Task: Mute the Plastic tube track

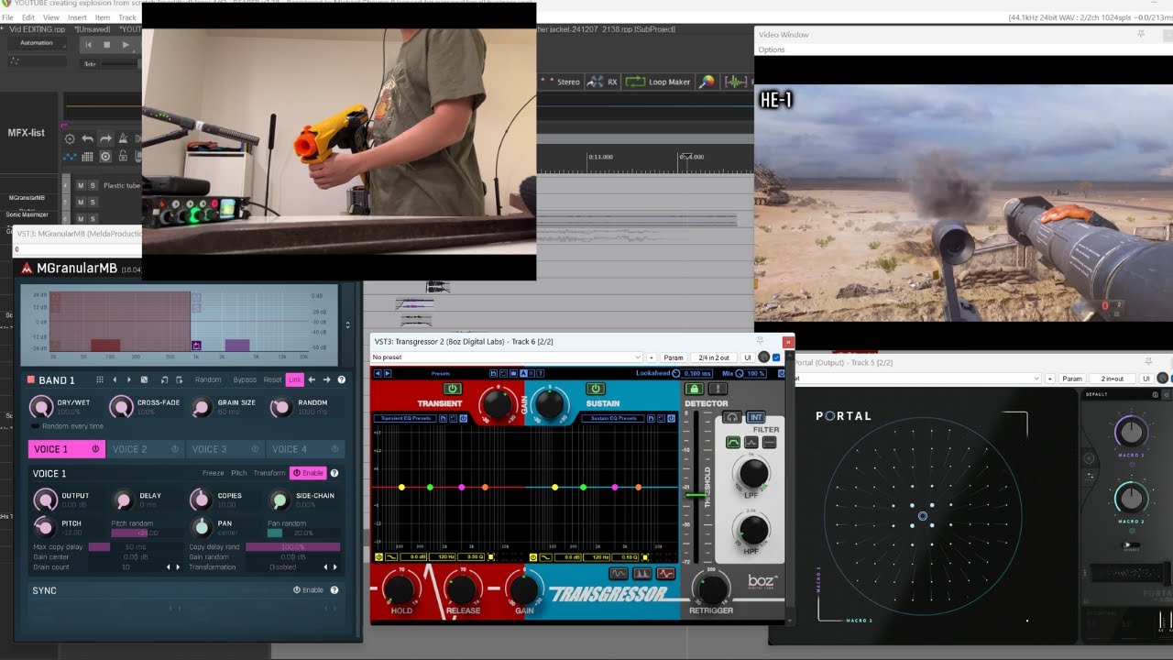Action: (x=81, y=185)
